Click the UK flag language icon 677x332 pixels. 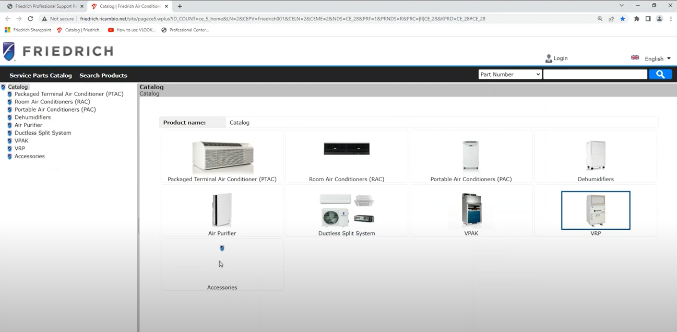click(x=635, y=57)
